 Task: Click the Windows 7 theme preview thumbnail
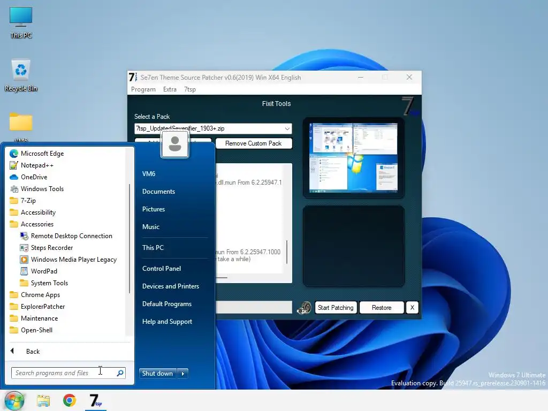353,158
